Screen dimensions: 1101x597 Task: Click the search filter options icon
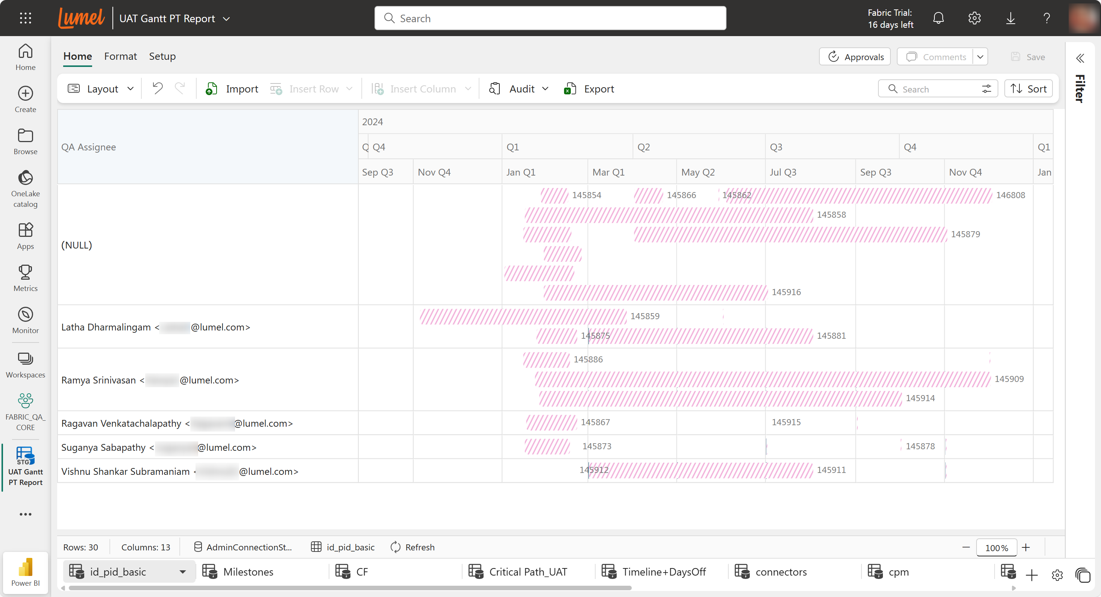click(986, 89)
